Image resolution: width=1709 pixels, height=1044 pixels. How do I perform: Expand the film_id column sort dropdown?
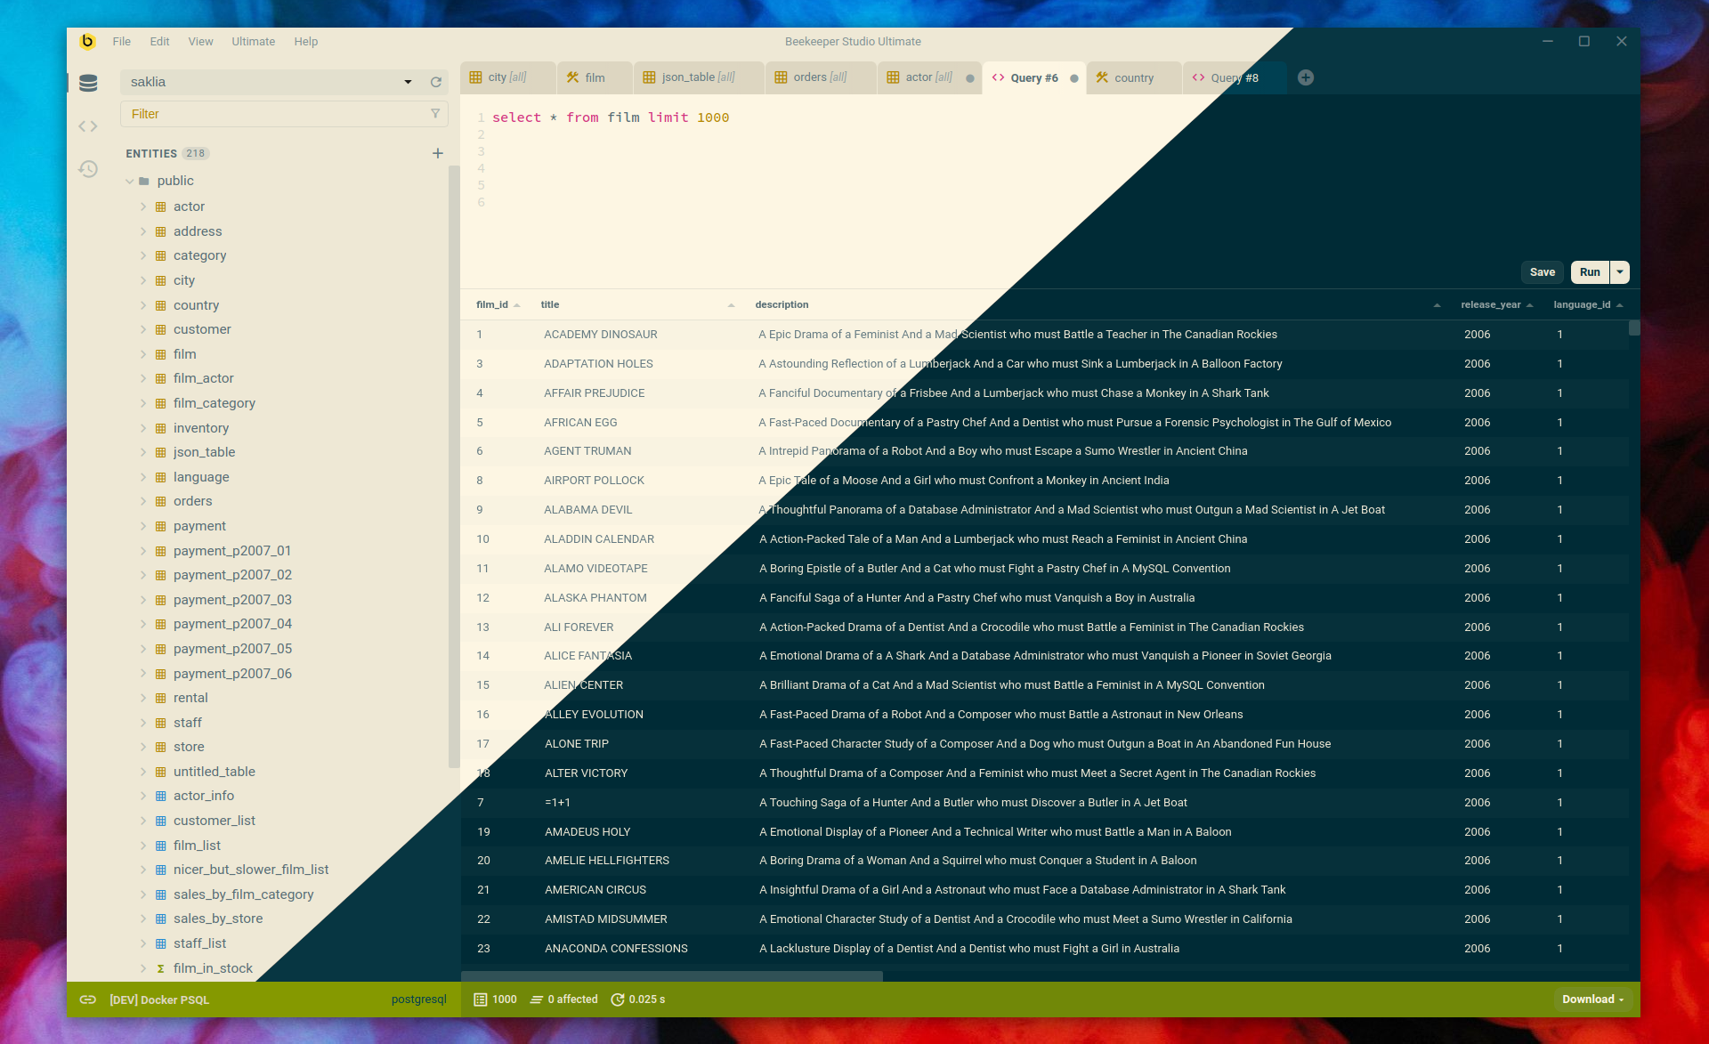(x=515, y=304)
